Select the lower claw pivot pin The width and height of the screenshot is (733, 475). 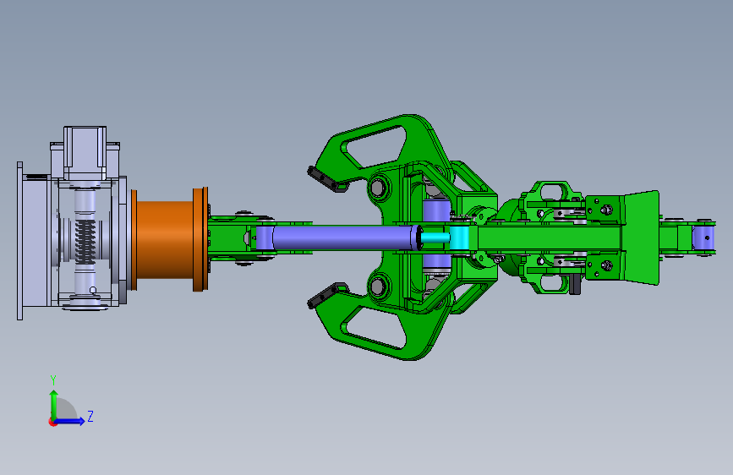coord(378,286)
